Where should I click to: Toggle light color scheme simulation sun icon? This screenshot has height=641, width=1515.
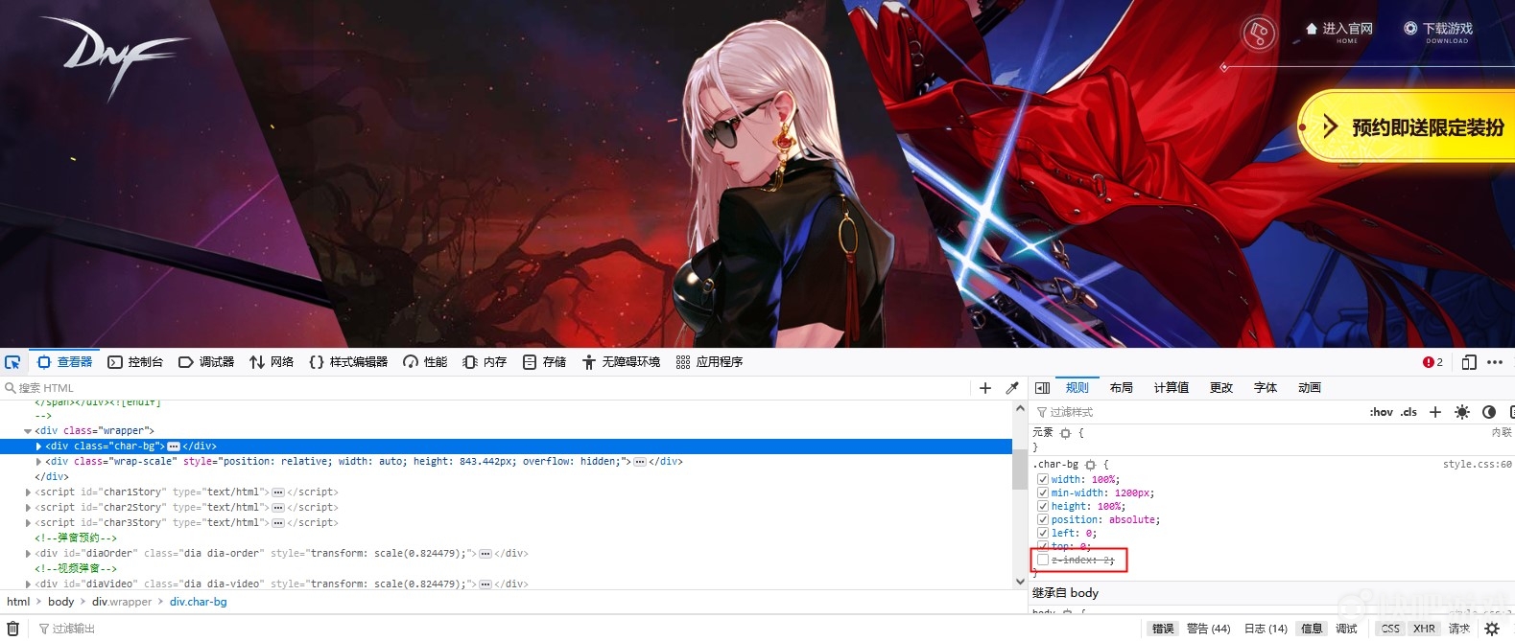coord(1462,412)
